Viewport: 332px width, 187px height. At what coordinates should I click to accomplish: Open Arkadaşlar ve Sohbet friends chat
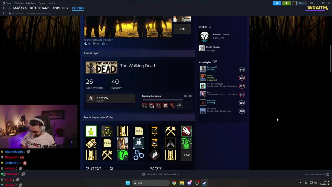click(317, 175)
